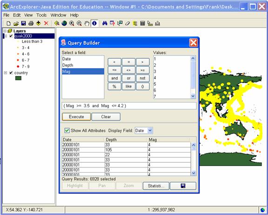Click the depth cell showing 105
This screenshot has width=268, height=215.
[126, 150]
